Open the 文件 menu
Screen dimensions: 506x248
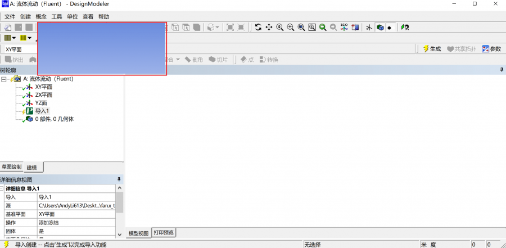point(10,17)
